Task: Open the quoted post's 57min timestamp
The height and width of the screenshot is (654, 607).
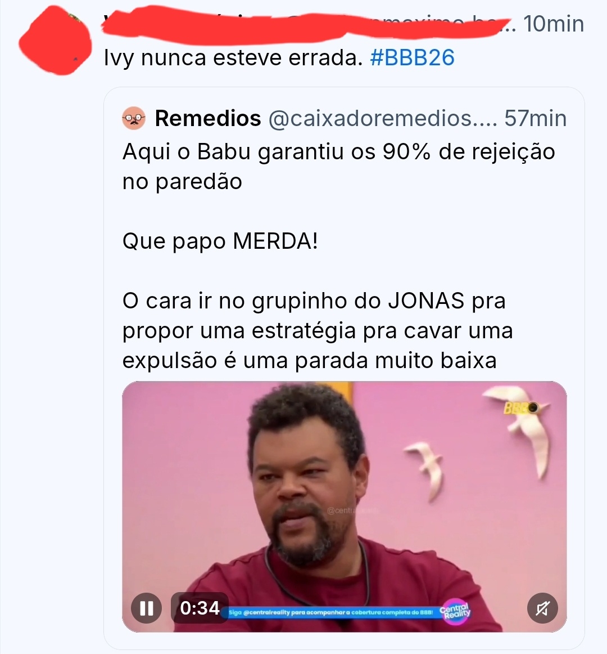Action: [536, 118]
